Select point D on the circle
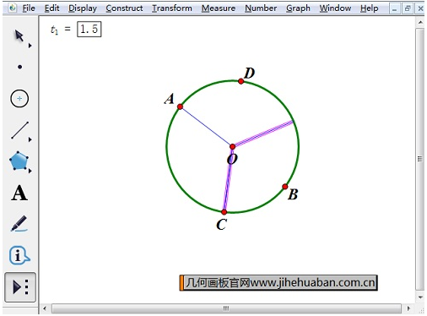 241,81
